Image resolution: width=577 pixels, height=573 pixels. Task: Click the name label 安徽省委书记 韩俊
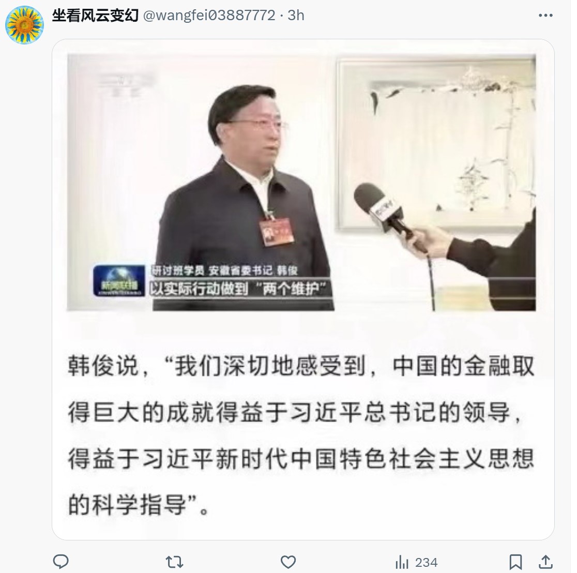(x=253, y=270)
